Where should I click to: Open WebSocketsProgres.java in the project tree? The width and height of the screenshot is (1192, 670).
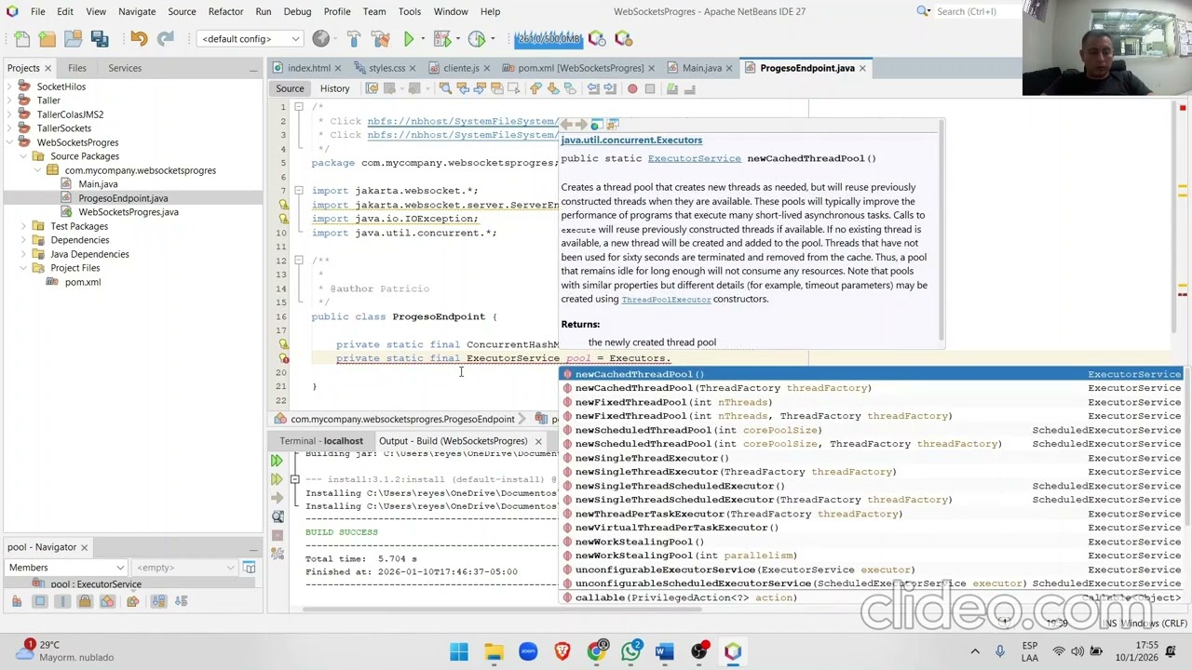coord(129,212)
